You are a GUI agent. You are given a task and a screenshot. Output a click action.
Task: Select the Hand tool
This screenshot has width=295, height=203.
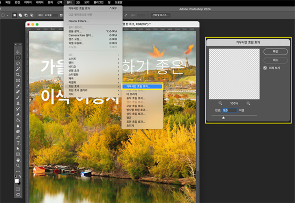pos(18,160)
